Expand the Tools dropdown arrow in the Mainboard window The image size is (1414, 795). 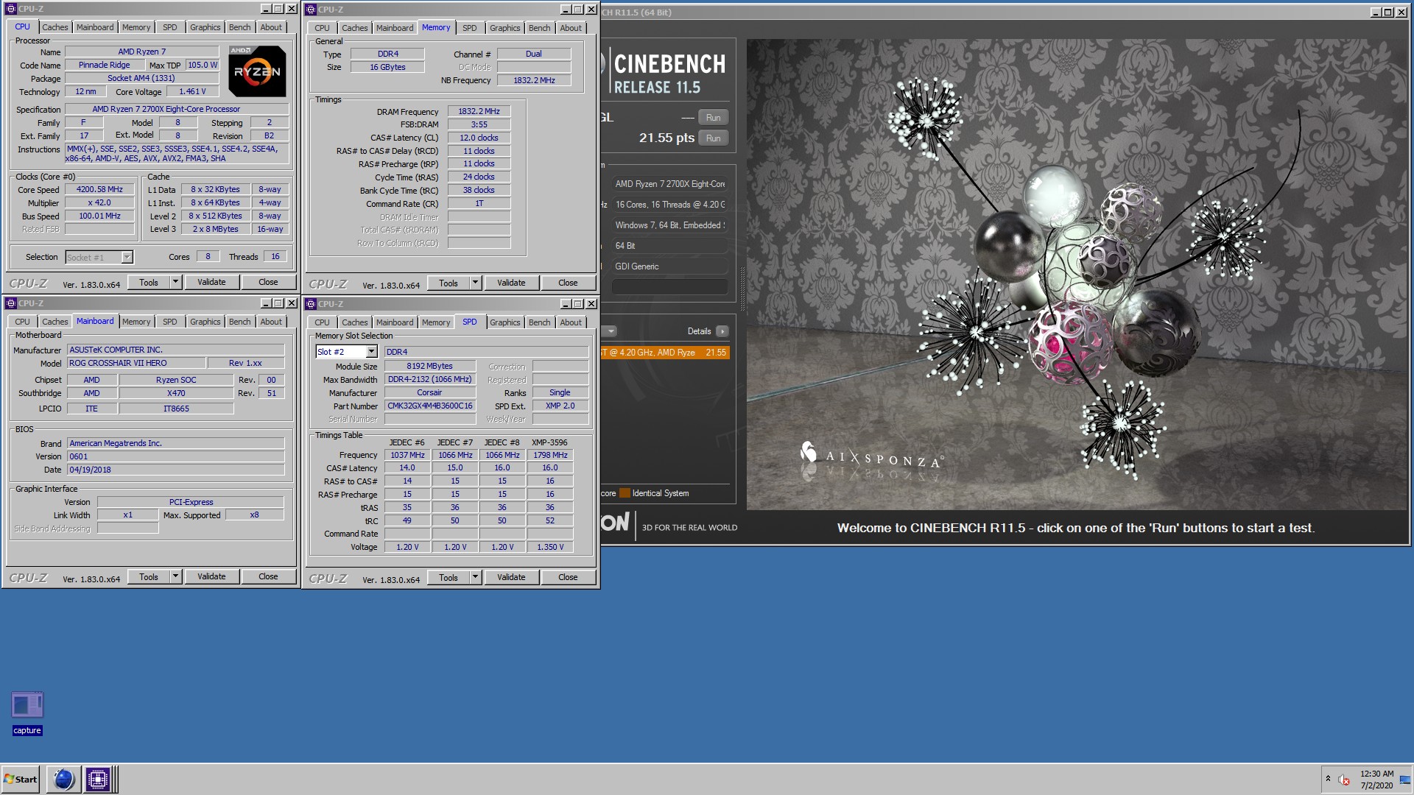[175, 576]
